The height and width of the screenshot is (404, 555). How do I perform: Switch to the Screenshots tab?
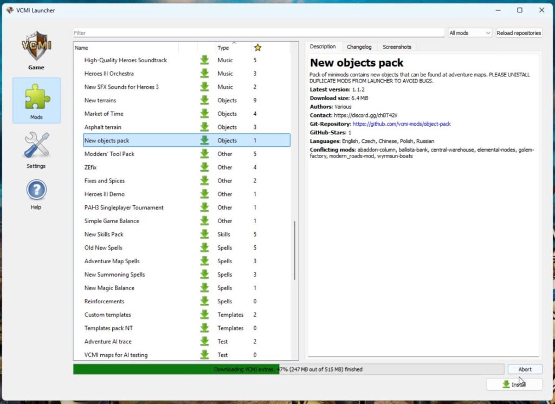(x=397, y=47)
